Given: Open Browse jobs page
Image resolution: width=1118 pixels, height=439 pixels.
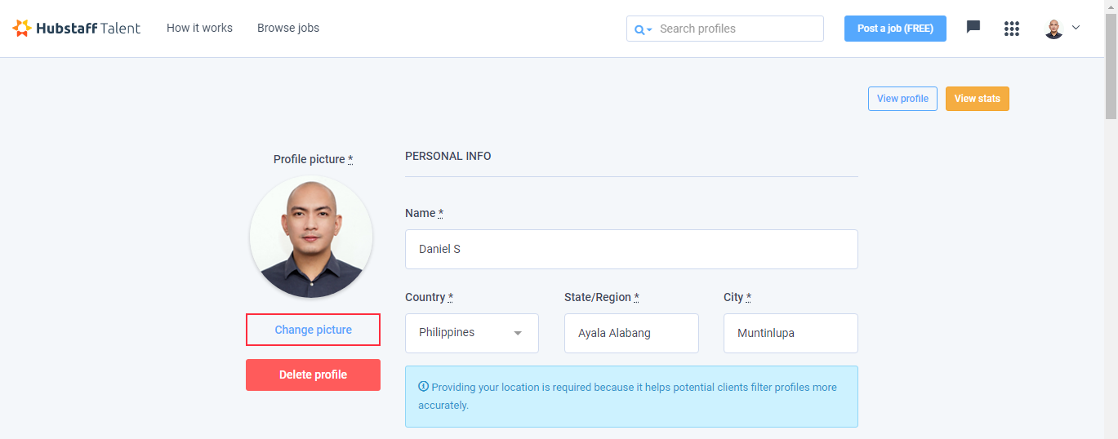Looking at the screenshot, I should click(288, 28).
